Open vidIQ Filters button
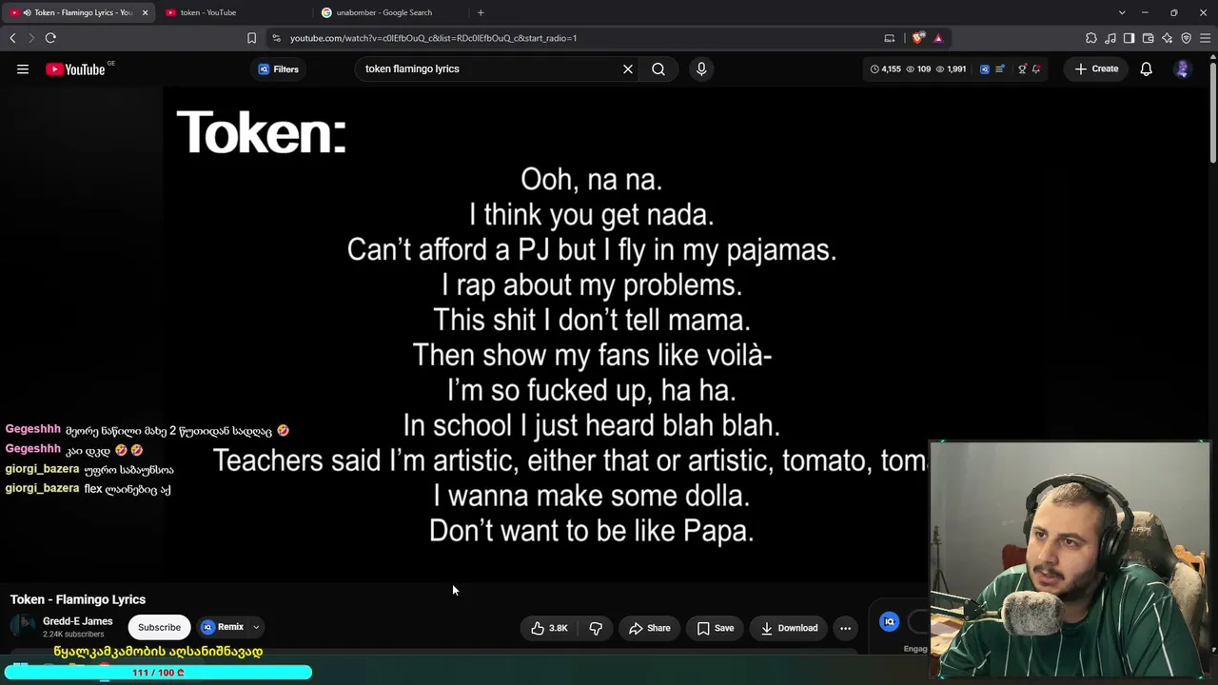The height and width of the screenshot is (685, 1218). 279,68
